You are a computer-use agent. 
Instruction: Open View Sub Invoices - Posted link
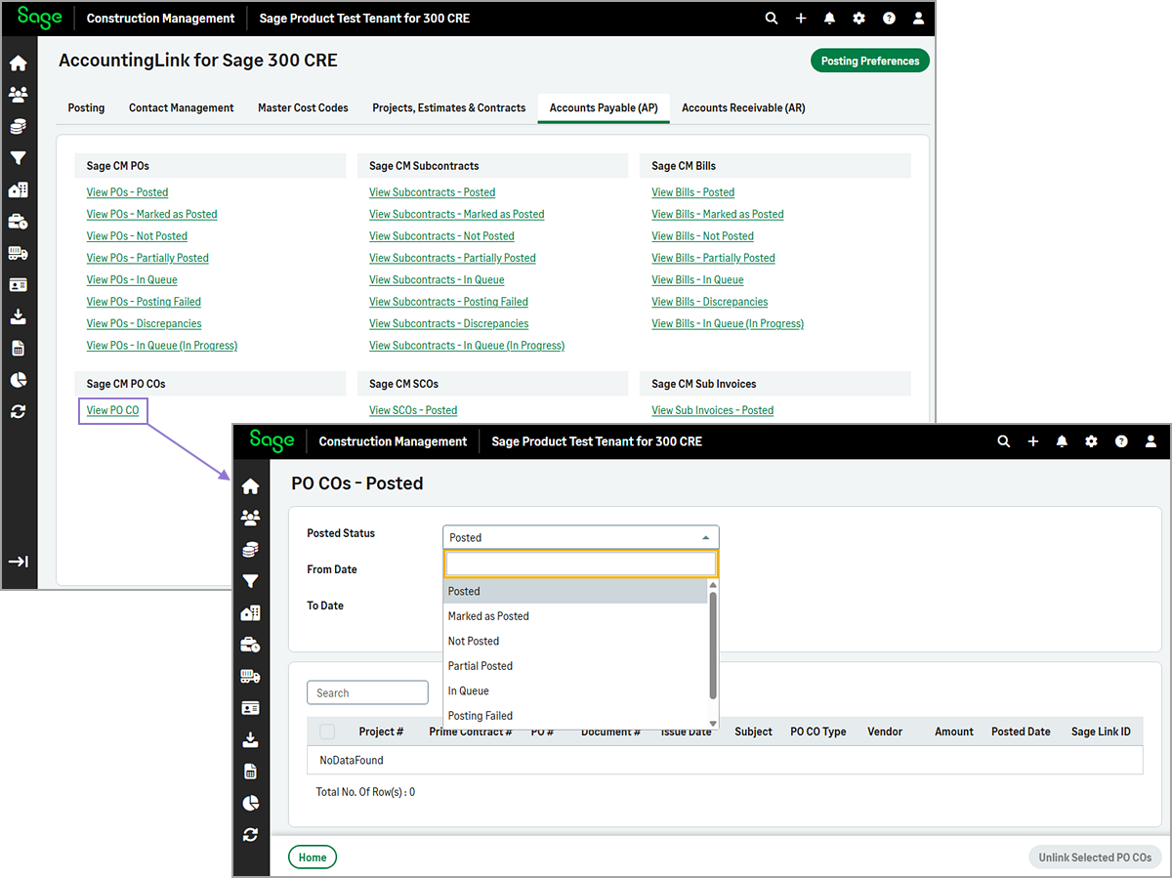pyautogui.click(x=713, y=410)
